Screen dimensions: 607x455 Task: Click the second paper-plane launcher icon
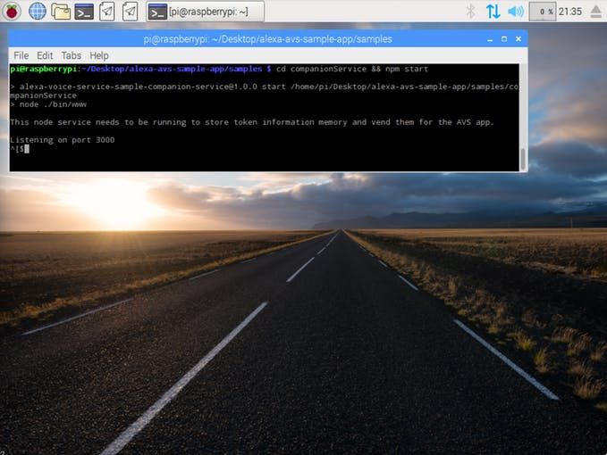131,12
